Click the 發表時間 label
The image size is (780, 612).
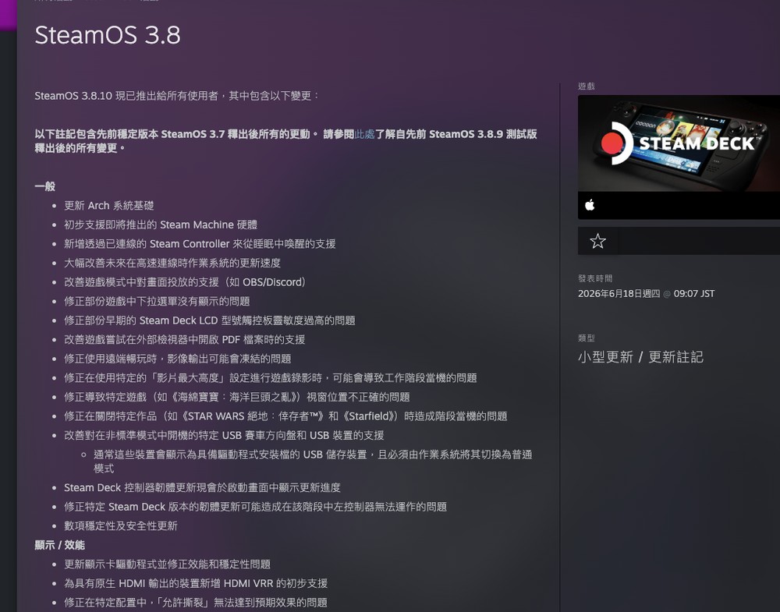click(x=595, y=278)
